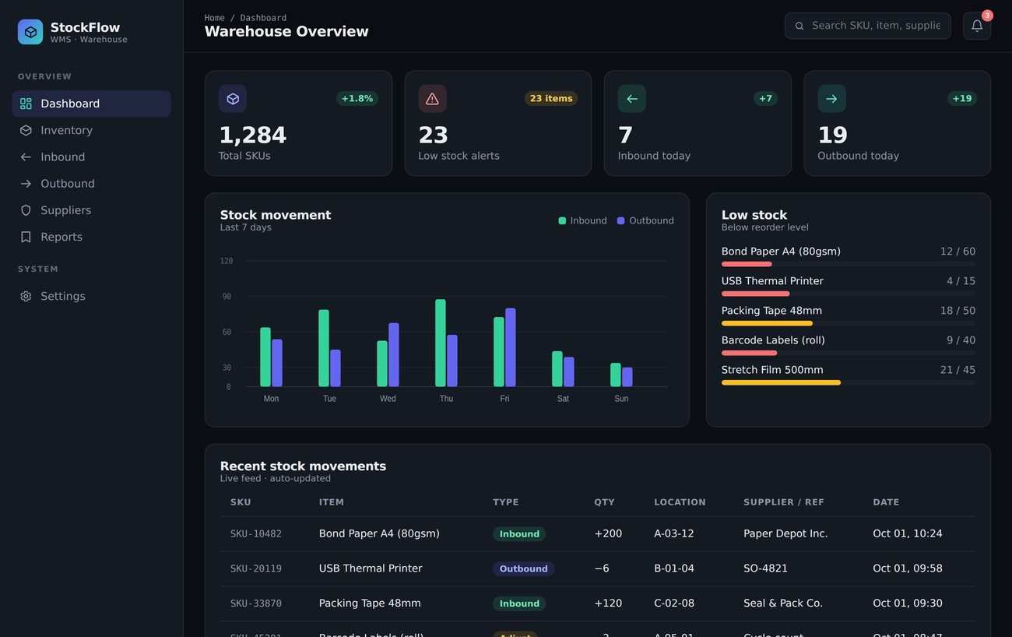Click the Inbound today arrow icon
Screen dimensions: 1012x637
[632, 99]
